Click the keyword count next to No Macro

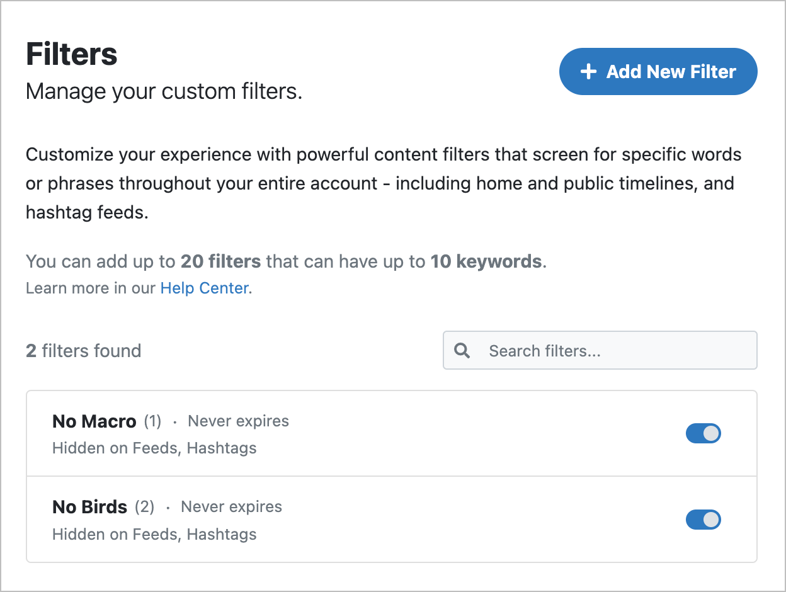(152, 421)
